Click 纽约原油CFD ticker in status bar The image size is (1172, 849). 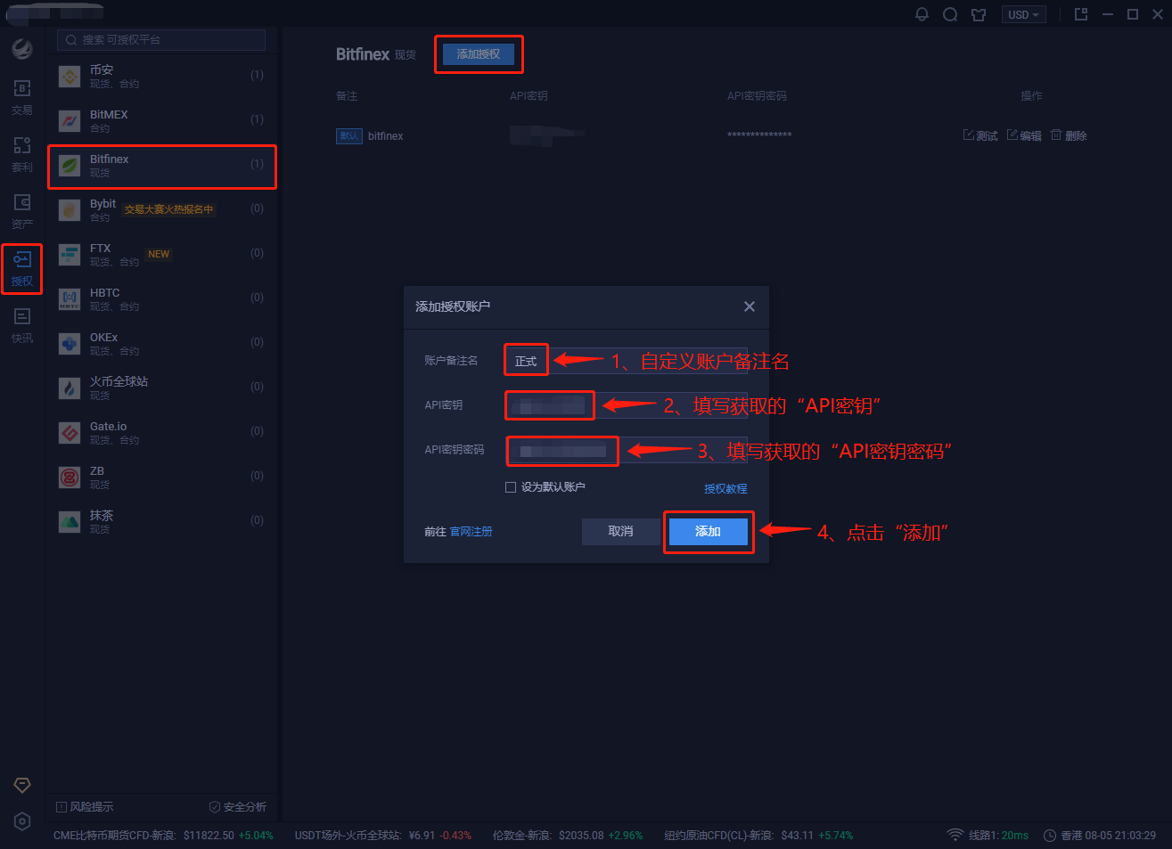(758, 835)
